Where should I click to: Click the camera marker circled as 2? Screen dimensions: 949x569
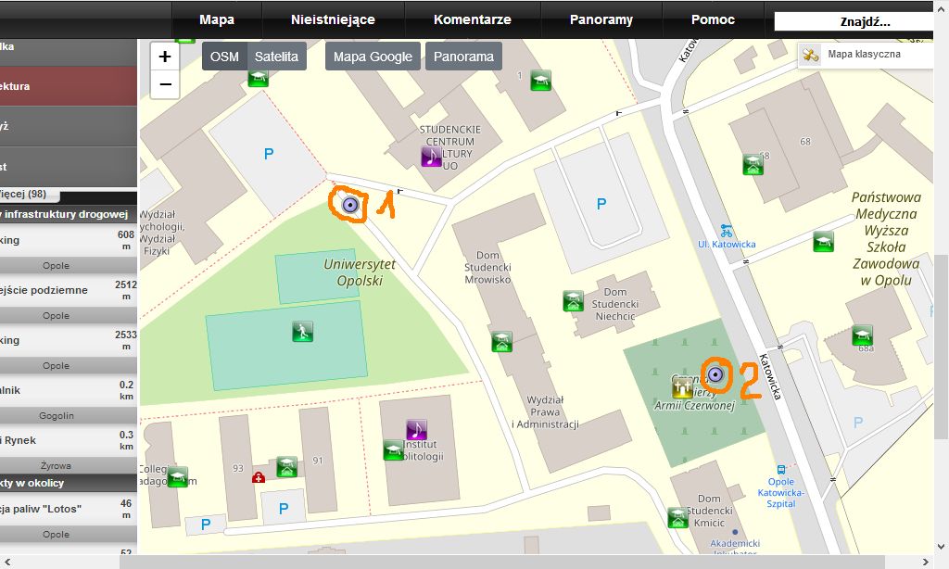715,374
